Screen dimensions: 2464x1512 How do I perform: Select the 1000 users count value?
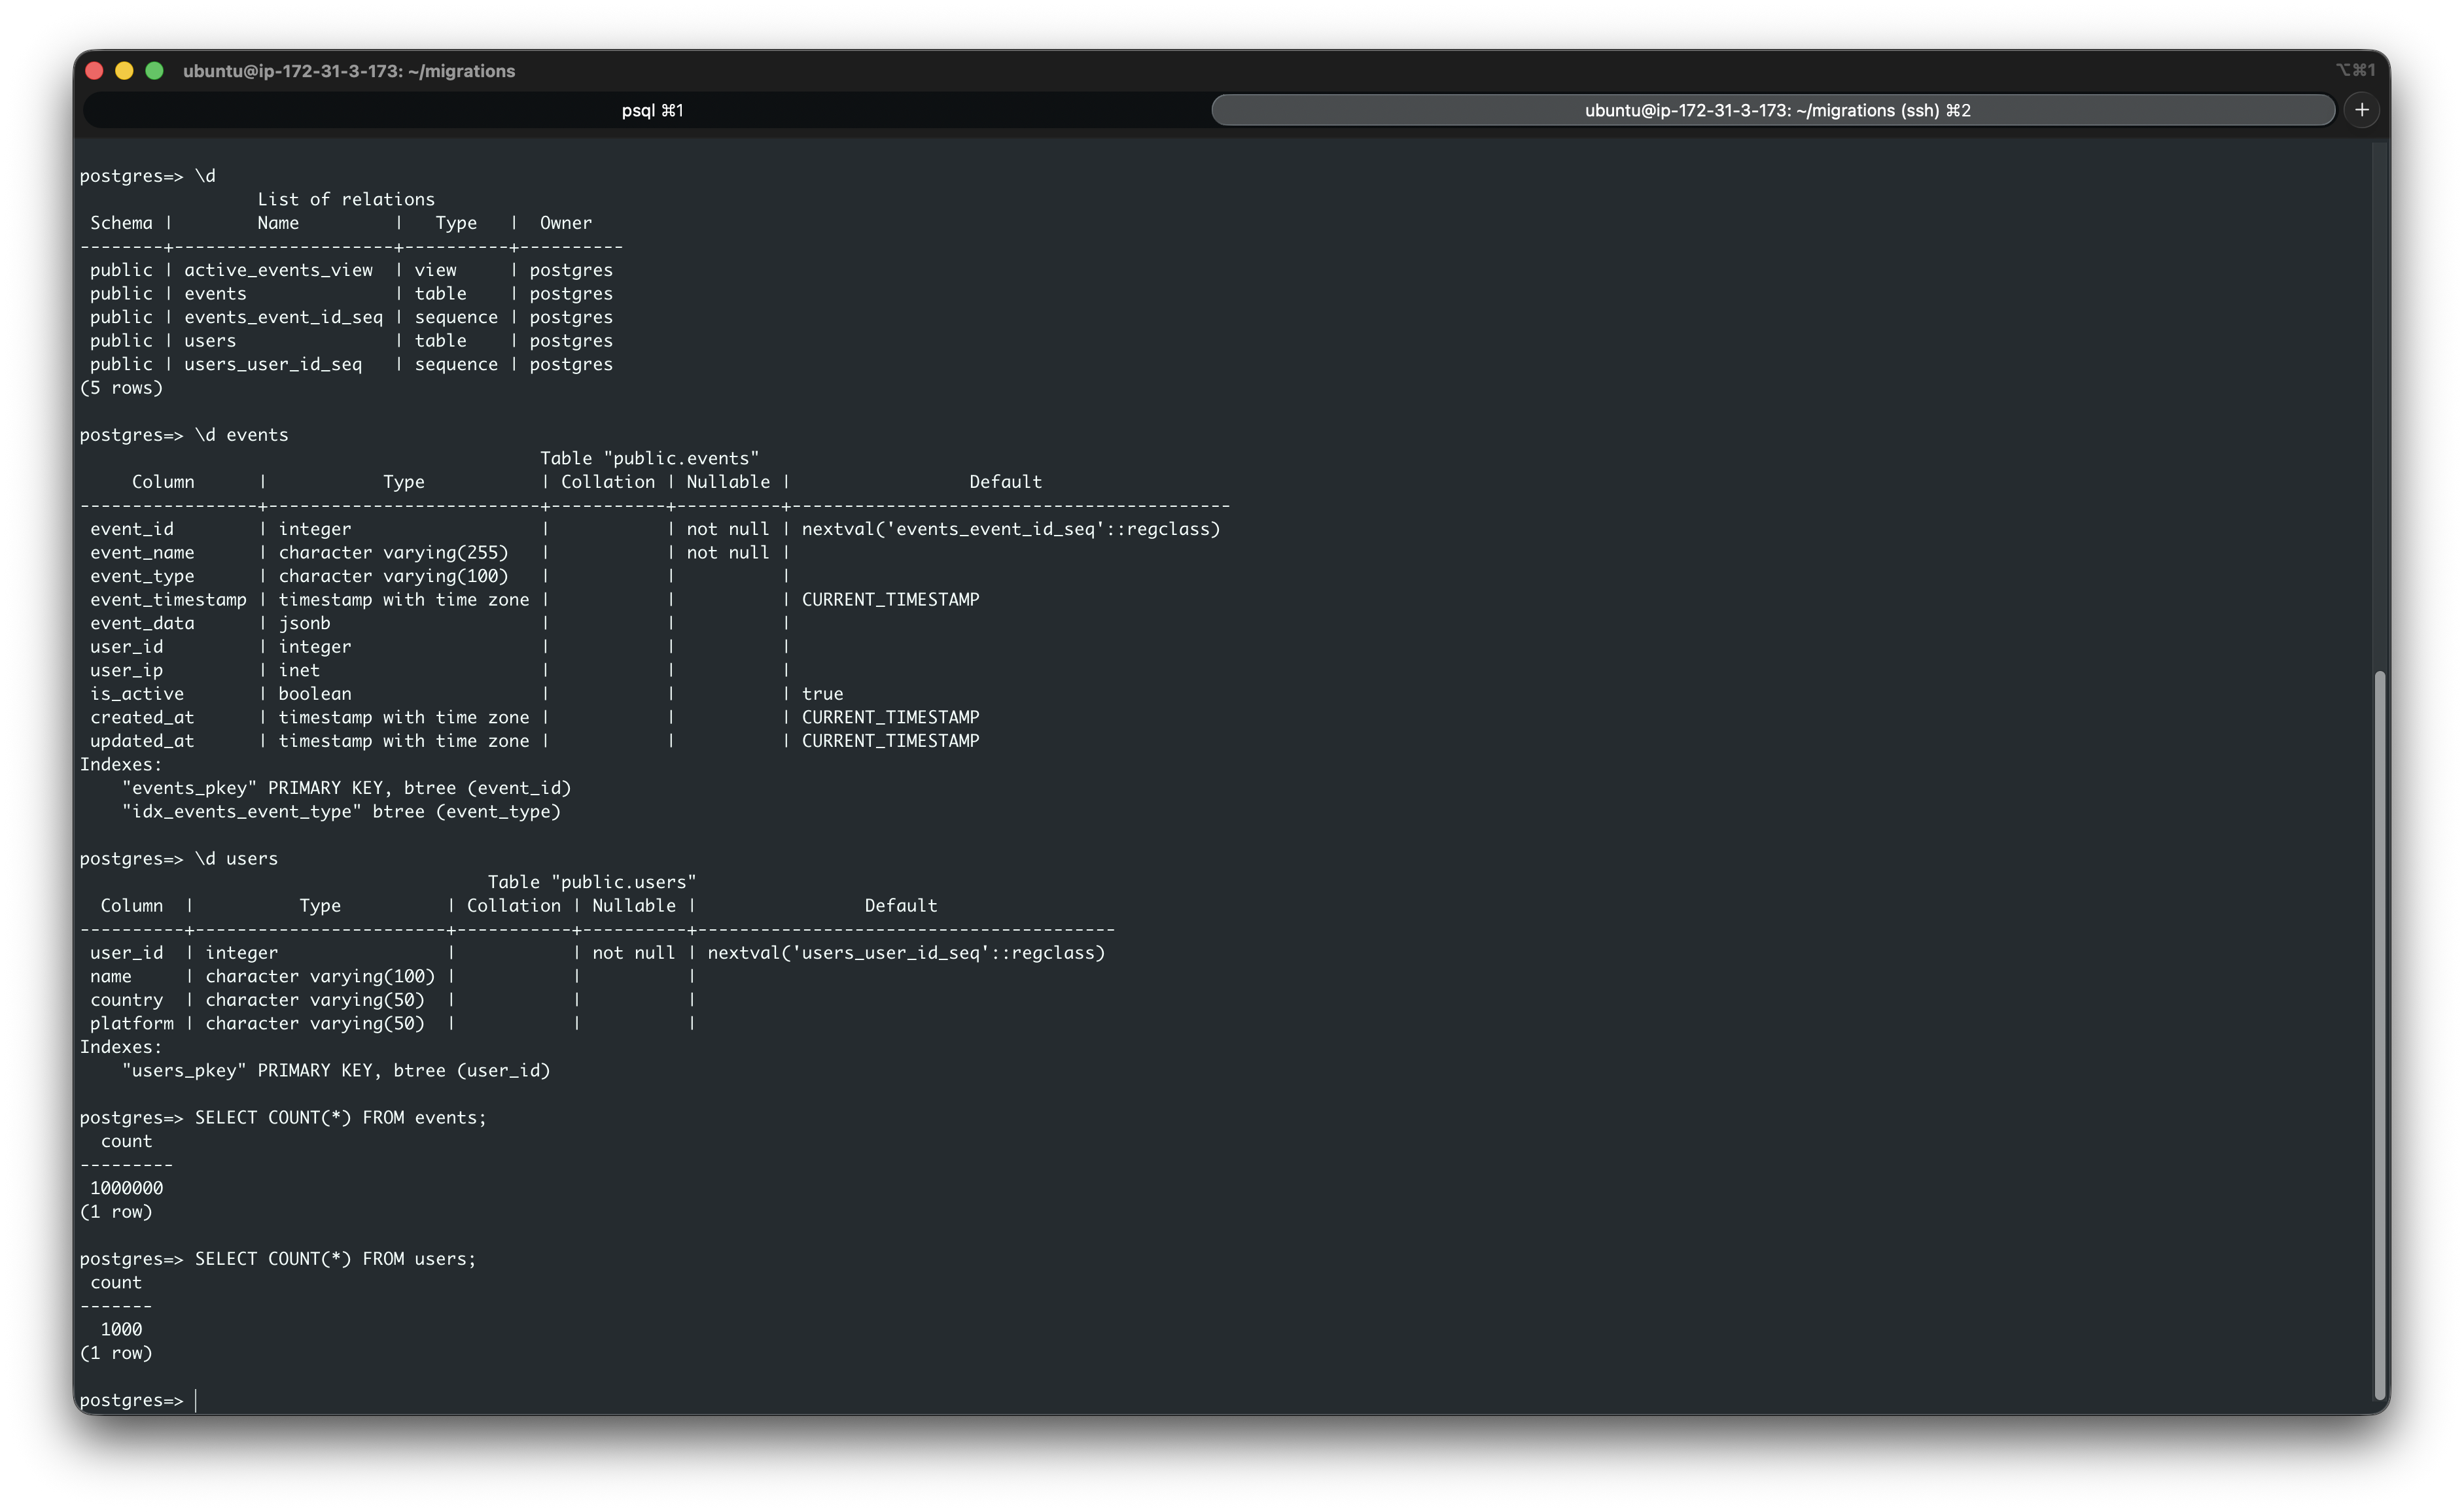121,1329
